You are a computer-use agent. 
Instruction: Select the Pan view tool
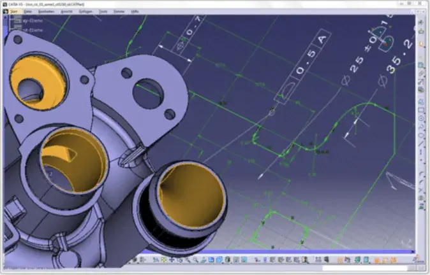(172, 260)
